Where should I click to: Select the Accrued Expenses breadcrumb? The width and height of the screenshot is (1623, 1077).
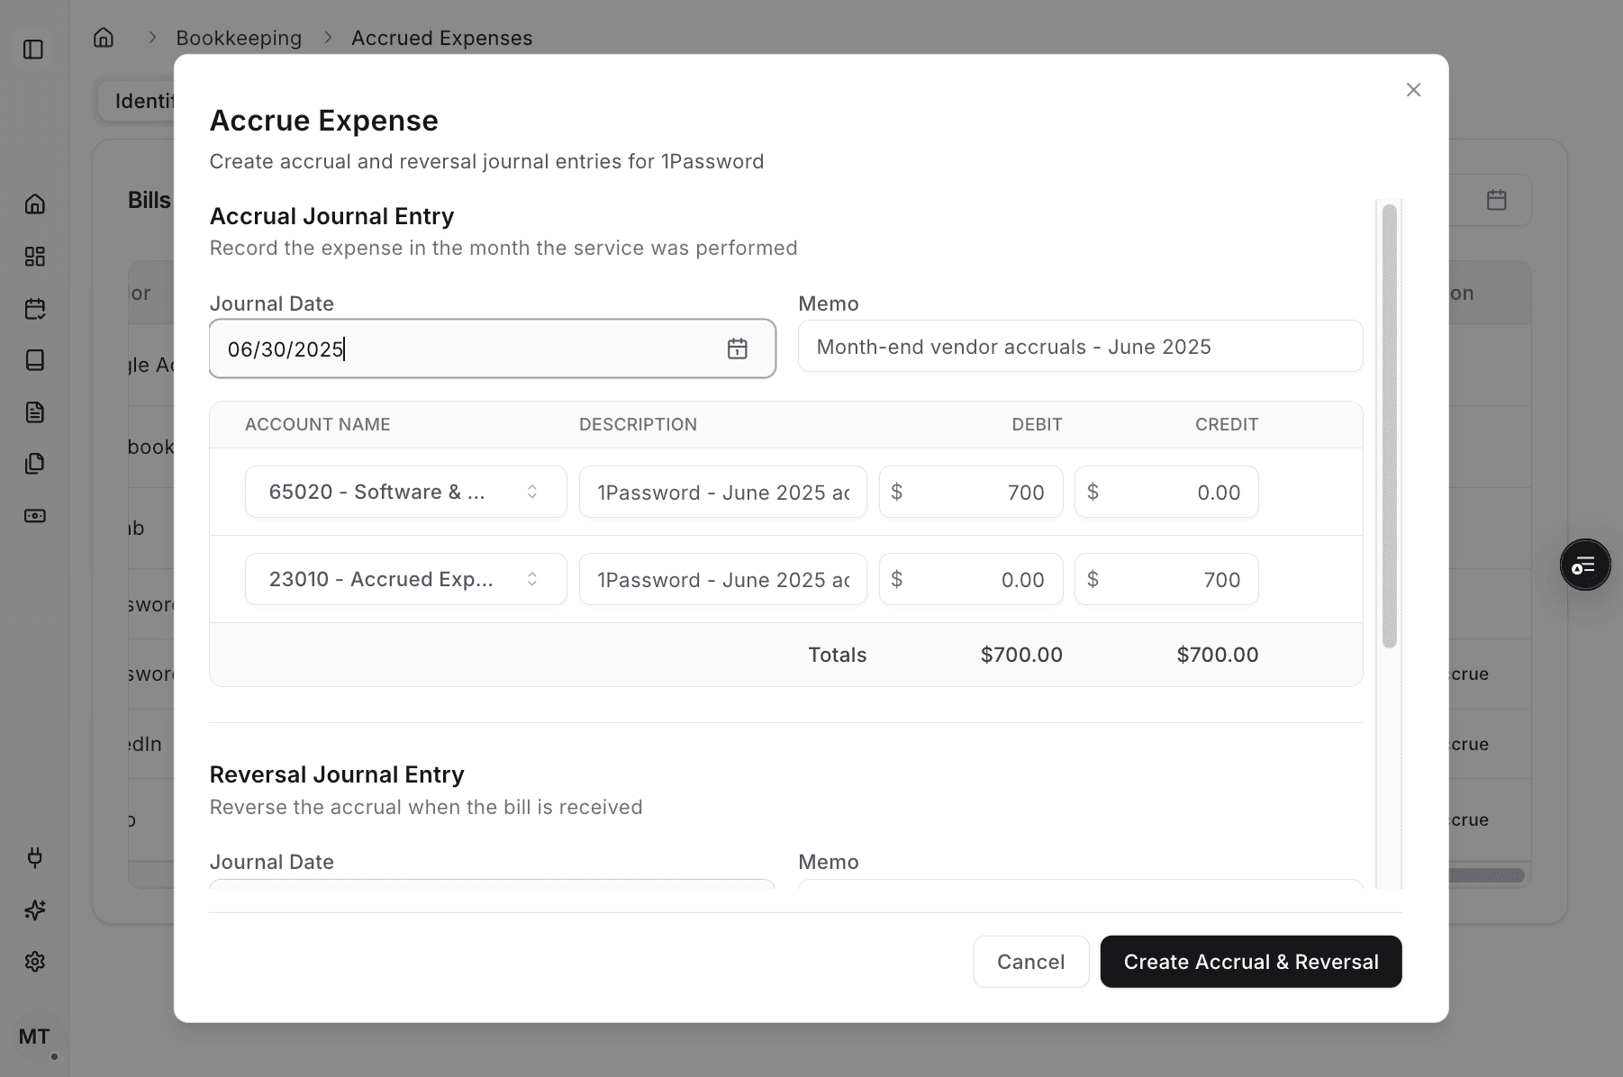[441, 38]
